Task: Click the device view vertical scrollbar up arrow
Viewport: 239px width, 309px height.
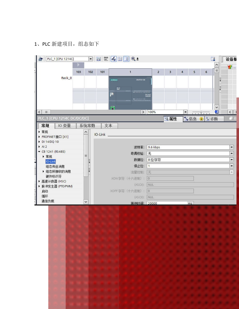Action: point(216,65)
